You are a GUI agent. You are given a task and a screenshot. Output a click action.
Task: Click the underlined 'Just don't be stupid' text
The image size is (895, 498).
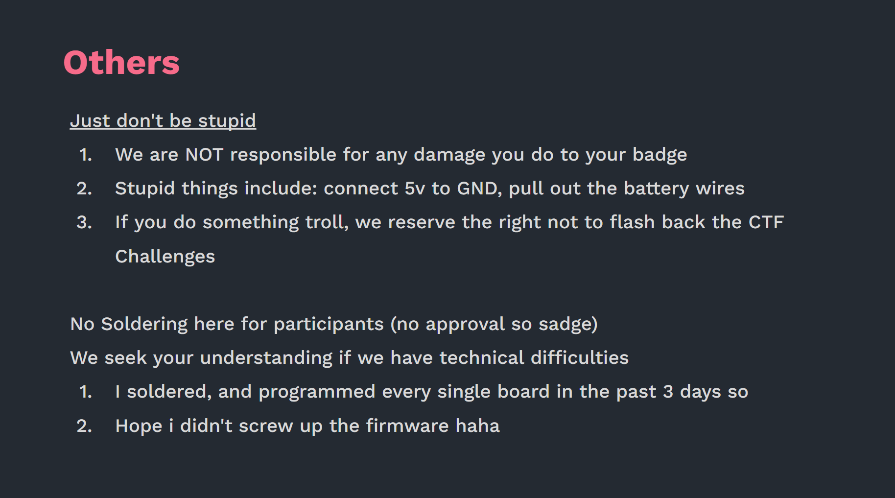(x=163, y=120)
